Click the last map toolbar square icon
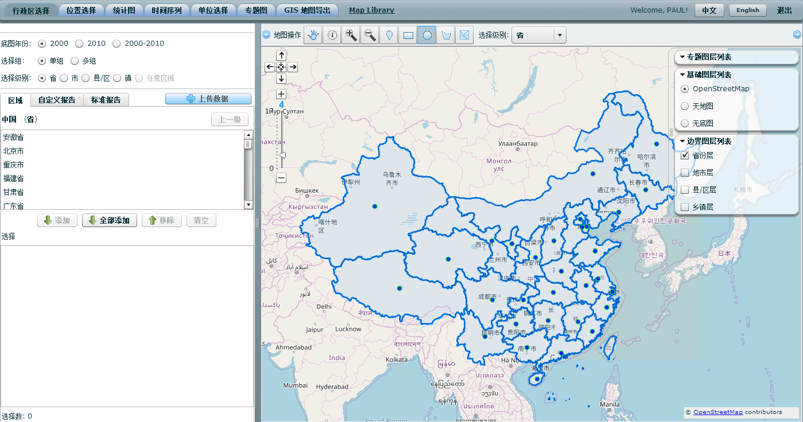This screenshot has height=422, width=803. tap(465, 35)
